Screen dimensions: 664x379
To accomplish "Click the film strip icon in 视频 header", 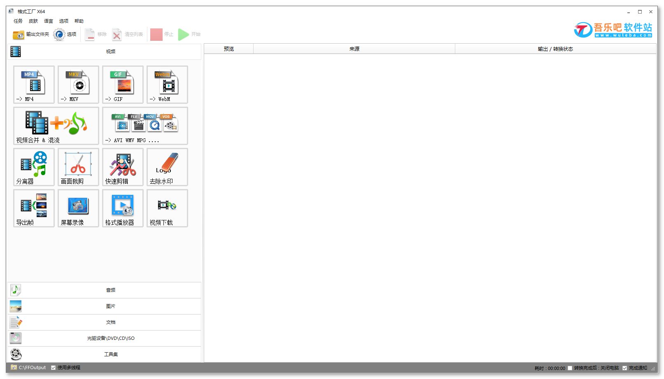I will click(16, 51).
